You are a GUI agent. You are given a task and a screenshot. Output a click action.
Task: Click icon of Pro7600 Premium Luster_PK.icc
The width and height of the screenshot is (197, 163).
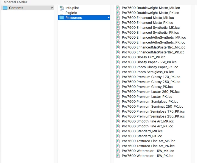pos(118,97)
